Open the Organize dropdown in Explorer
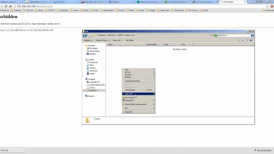The image size is (274, 154). (x=88, y=40)
